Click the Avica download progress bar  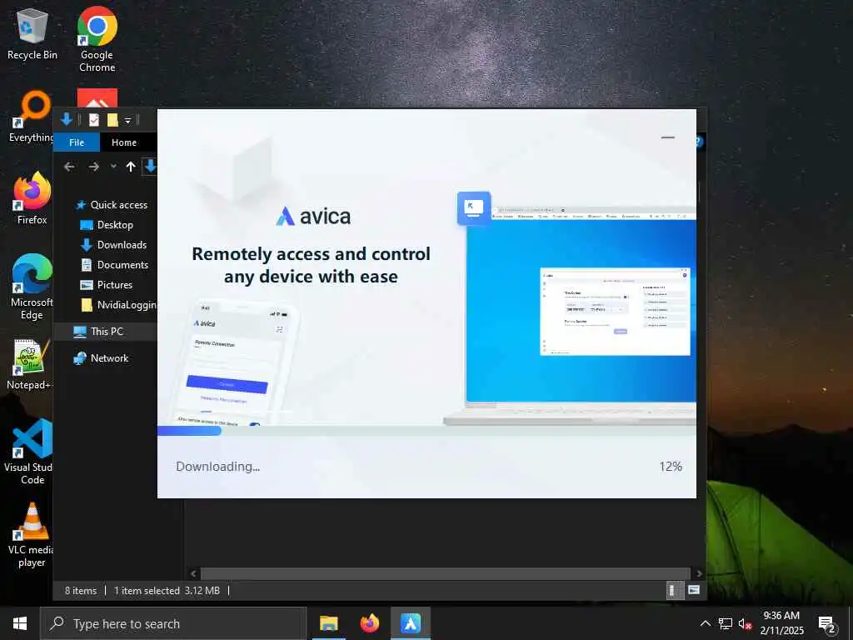[x=426, y=431]
